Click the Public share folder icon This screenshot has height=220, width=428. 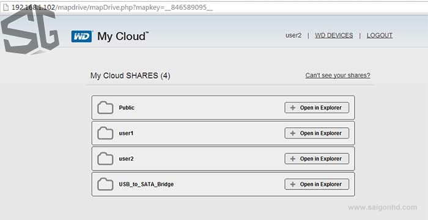pos(105,108)
